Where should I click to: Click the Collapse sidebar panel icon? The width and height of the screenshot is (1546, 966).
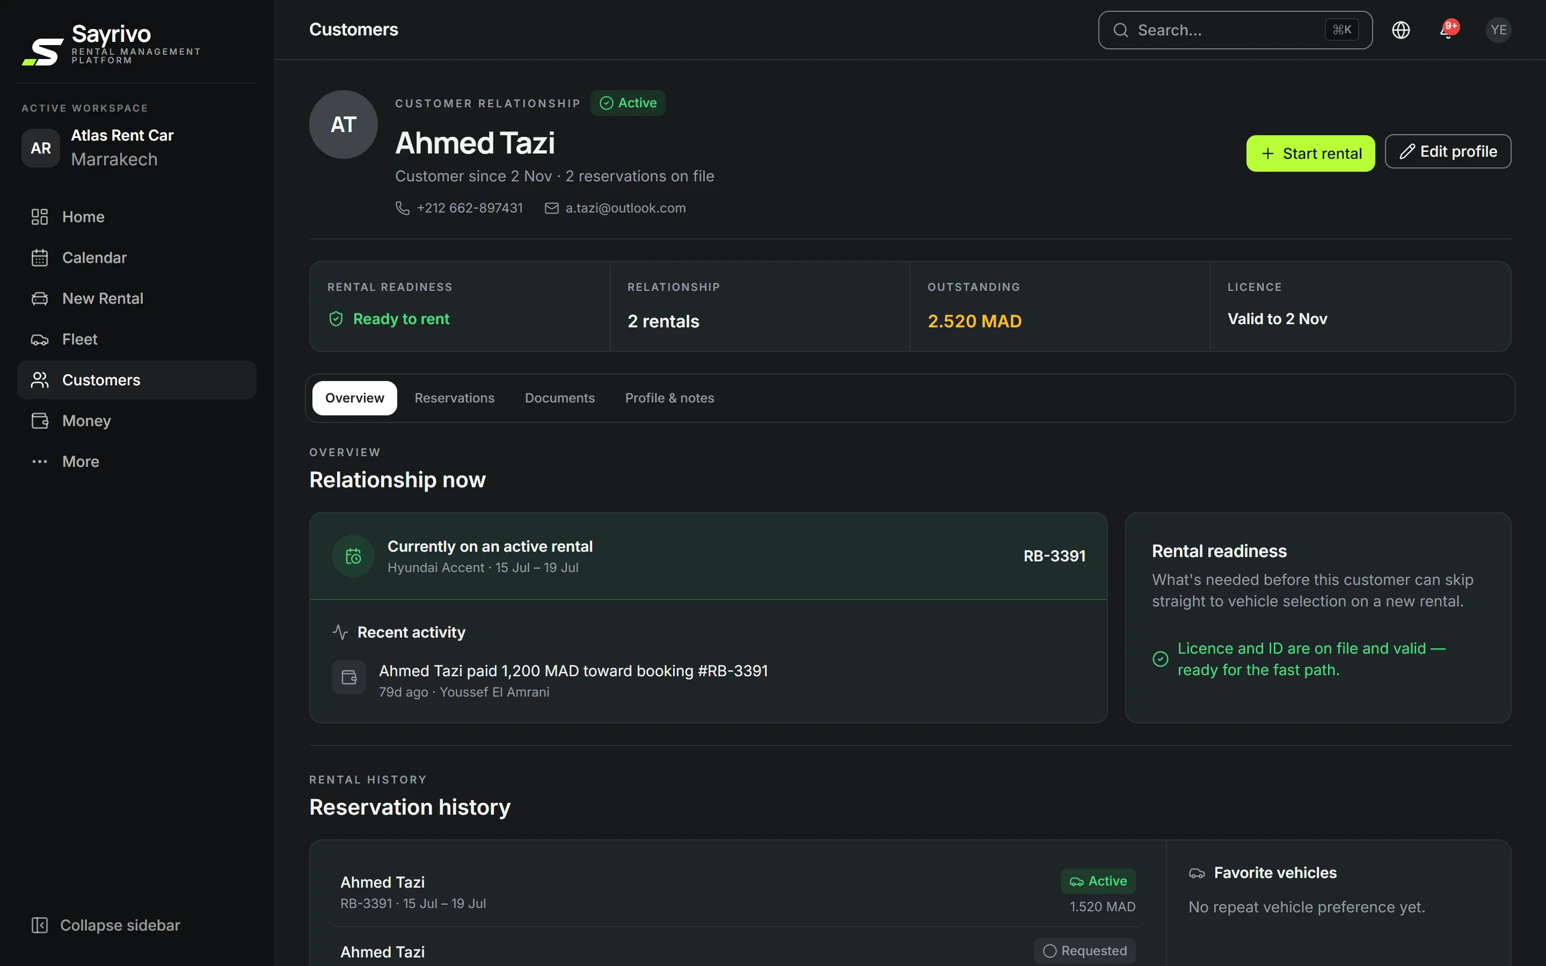[x=40, y=925]
